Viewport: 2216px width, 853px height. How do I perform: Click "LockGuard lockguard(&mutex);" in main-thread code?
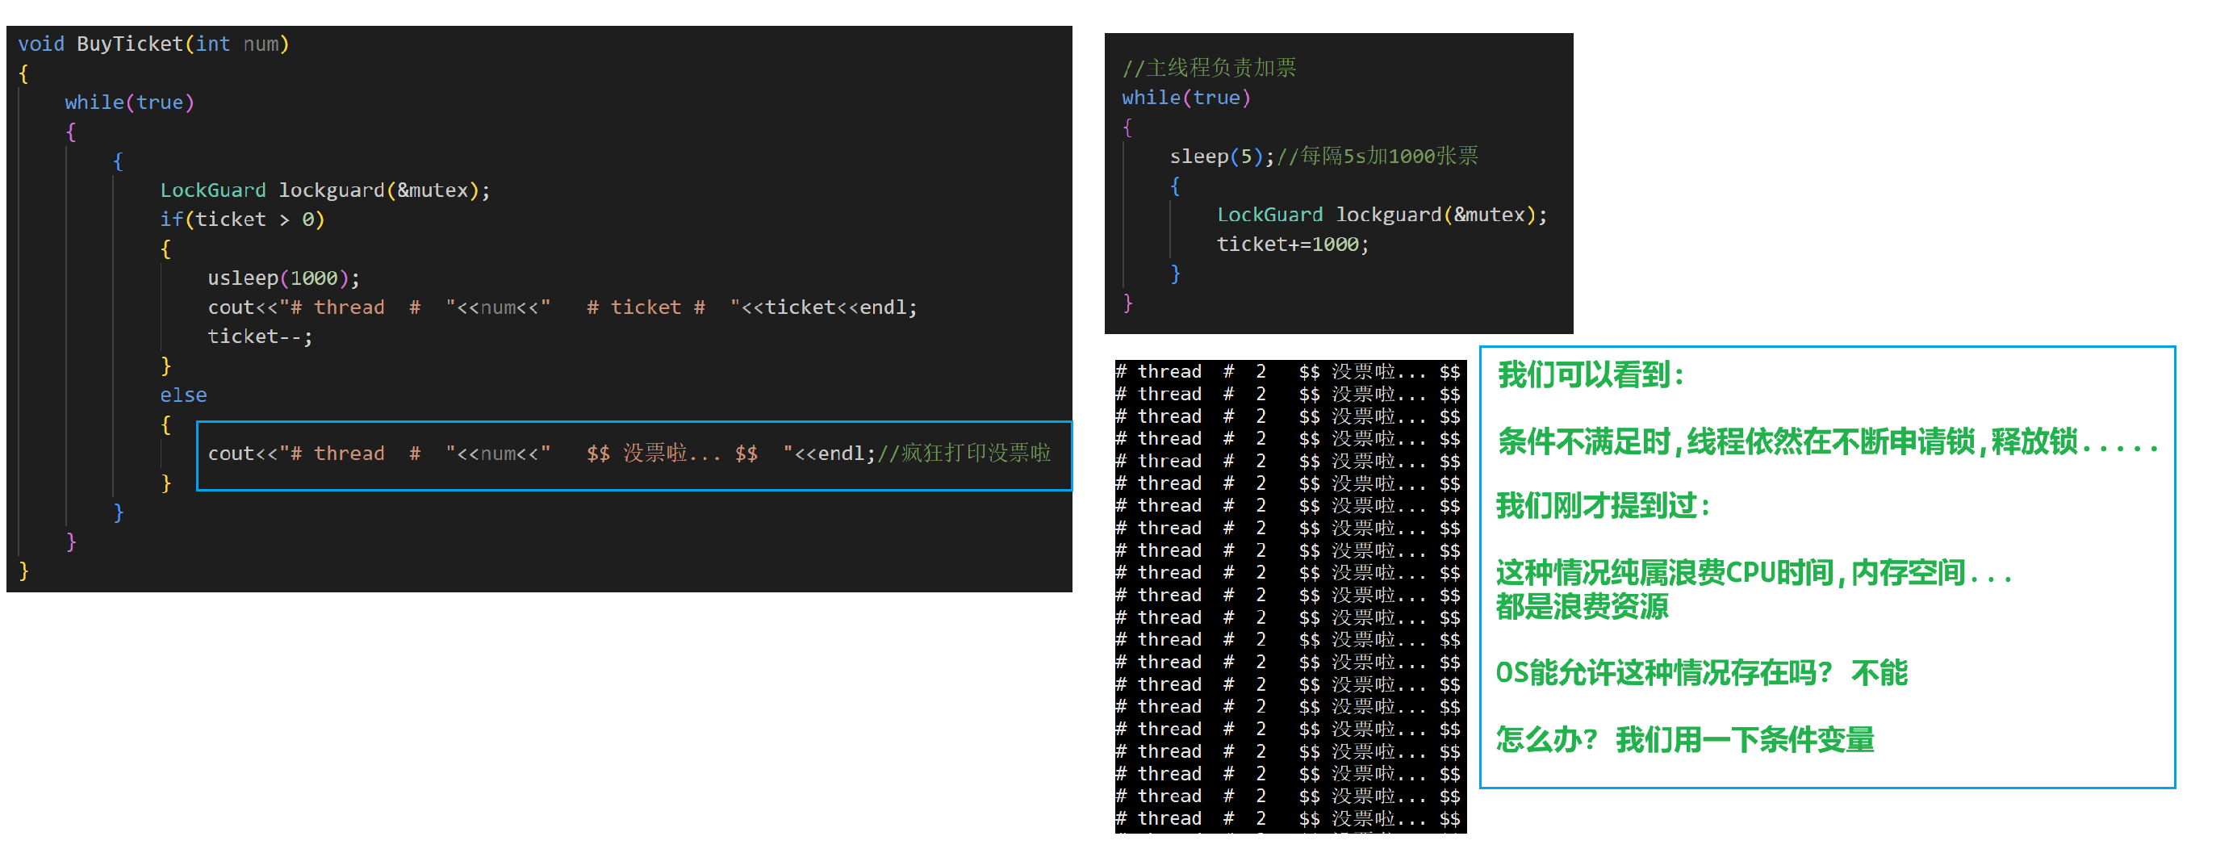pyautogui.click(x=1382, y=215)
